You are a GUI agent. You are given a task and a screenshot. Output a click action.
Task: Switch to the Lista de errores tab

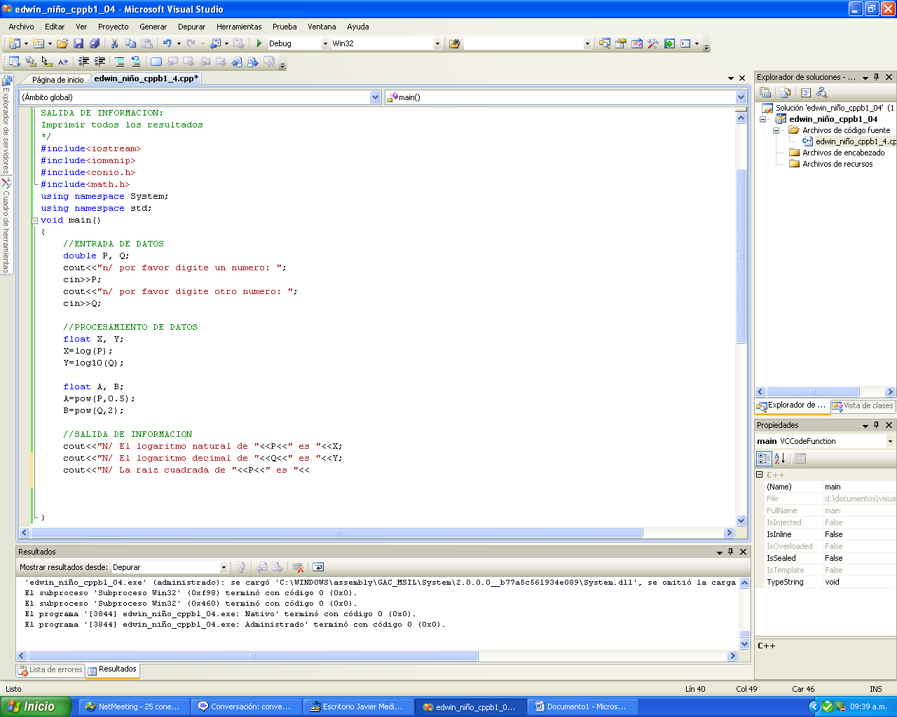pyautogui.click(x=50, y=670)
